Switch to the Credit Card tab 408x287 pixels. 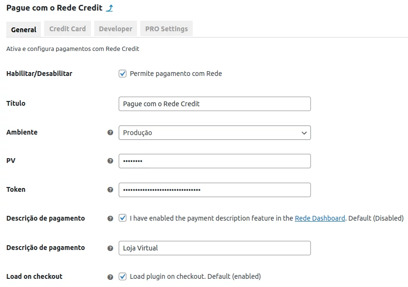[68, 29]
